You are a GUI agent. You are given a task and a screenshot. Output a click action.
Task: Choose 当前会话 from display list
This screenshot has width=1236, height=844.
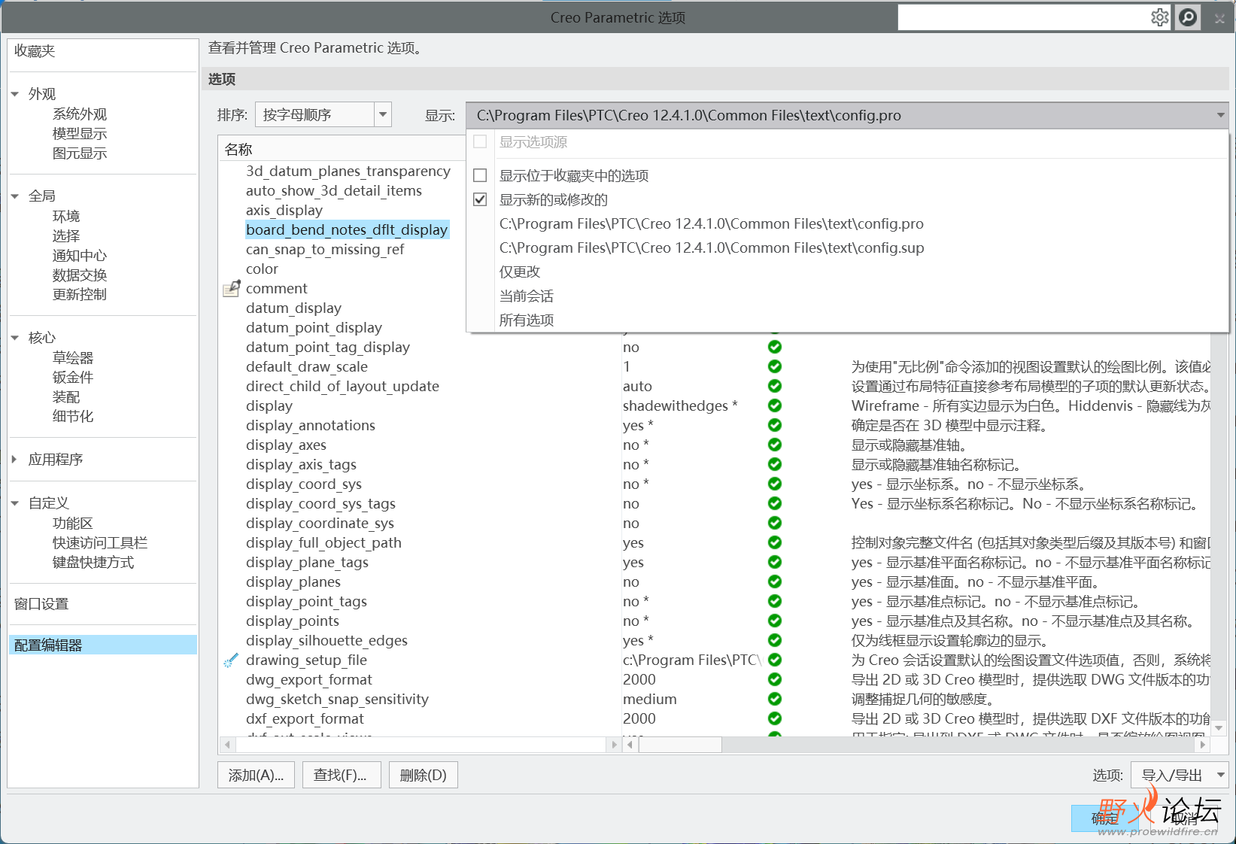coord(527,296)
